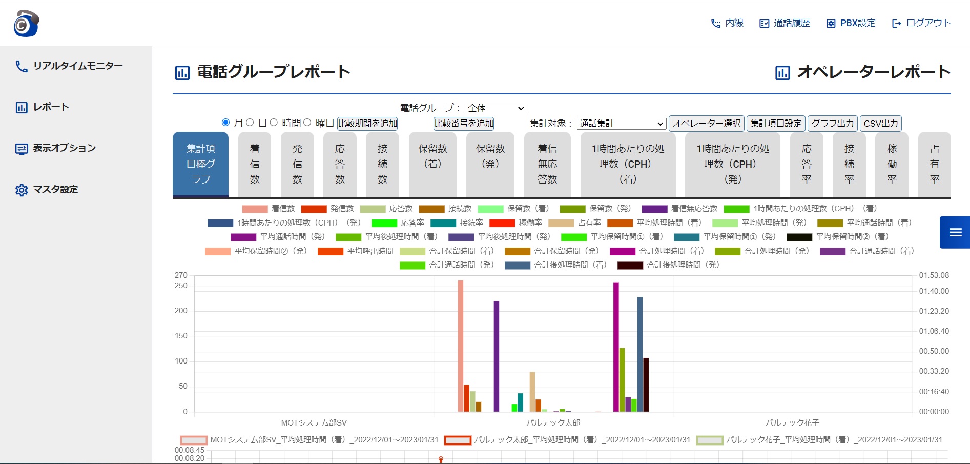
Task: Switch to 応答数 tab
Action: tap(340, 164)
